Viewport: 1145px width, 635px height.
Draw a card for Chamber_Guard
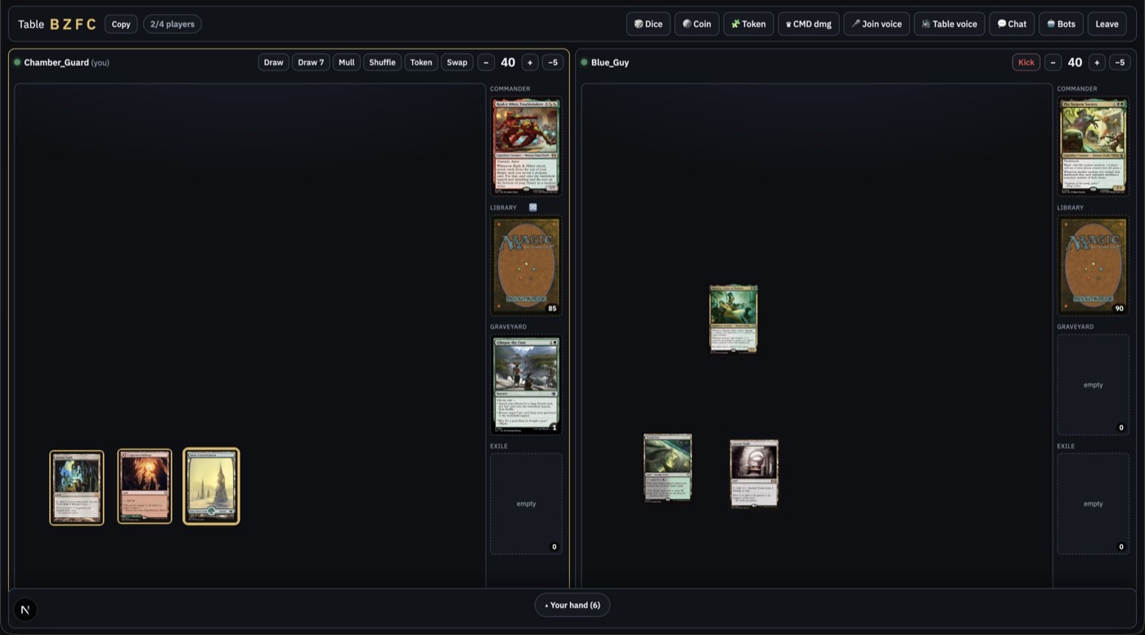tap(273, 62)
